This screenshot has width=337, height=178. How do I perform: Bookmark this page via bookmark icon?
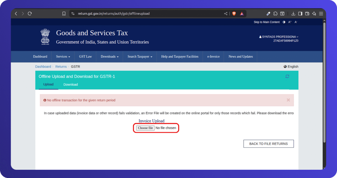(x=64, y=13)
